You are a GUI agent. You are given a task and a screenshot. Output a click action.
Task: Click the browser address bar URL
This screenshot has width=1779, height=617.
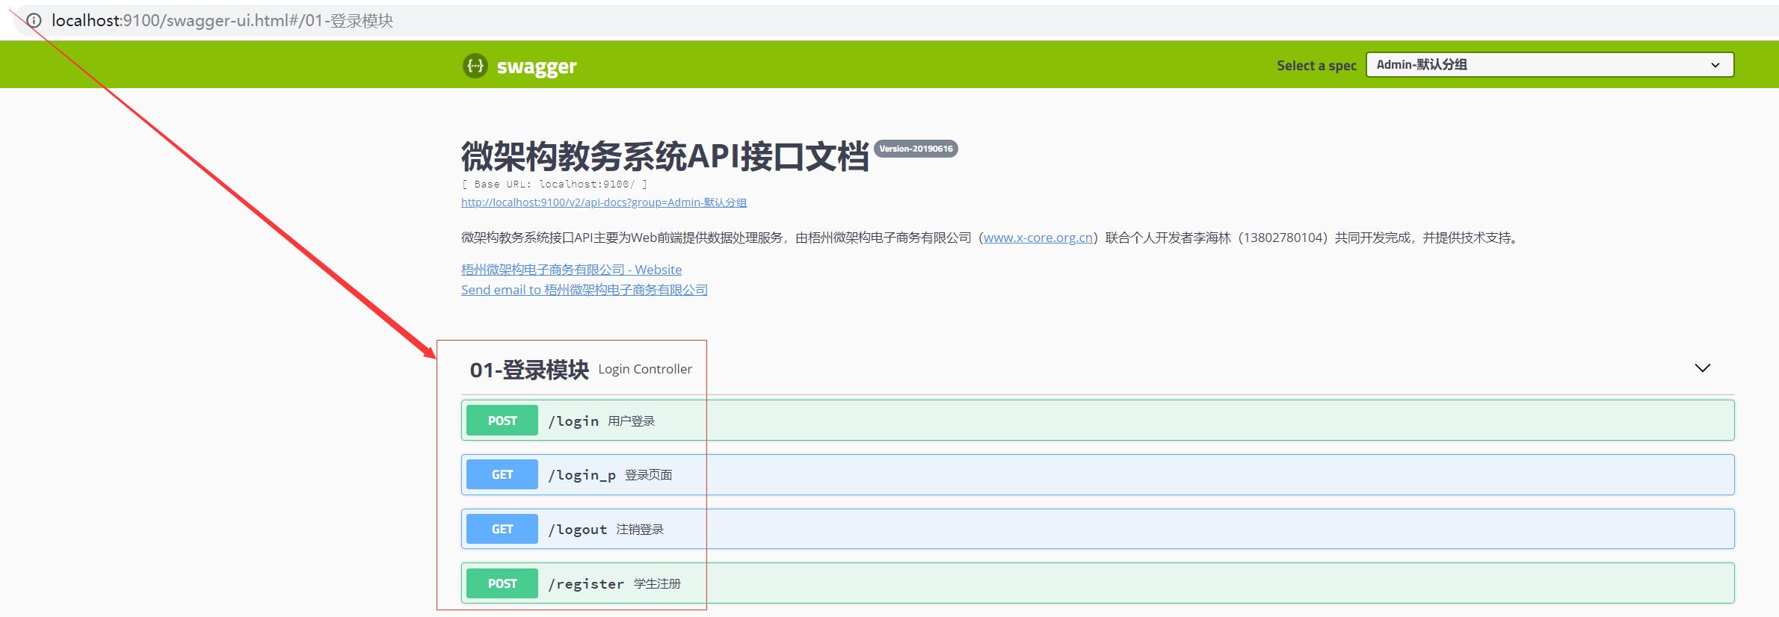coord(222,21)
